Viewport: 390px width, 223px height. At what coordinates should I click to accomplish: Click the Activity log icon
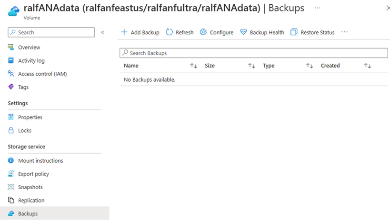pos(11,61)
